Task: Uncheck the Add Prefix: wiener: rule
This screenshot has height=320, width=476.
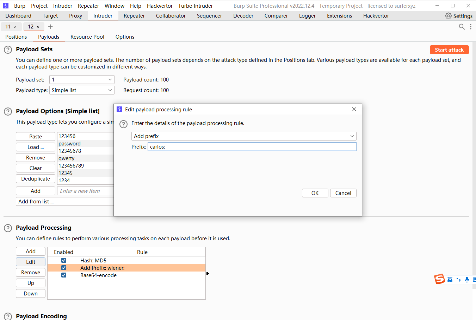Action: point(64,268)
